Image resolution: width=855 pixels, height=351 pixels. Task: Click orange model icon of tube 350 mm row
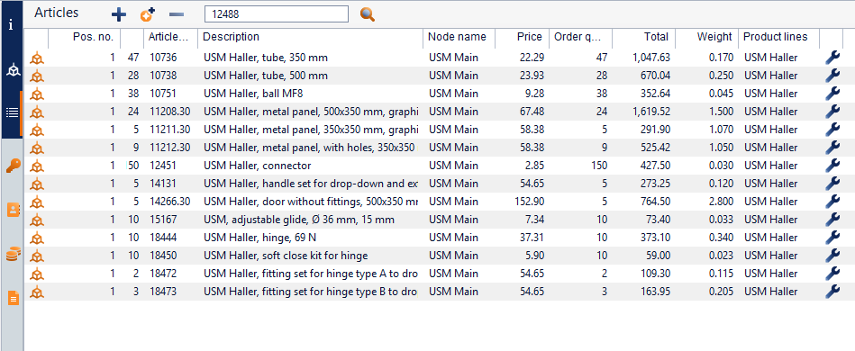coord(37,58)
